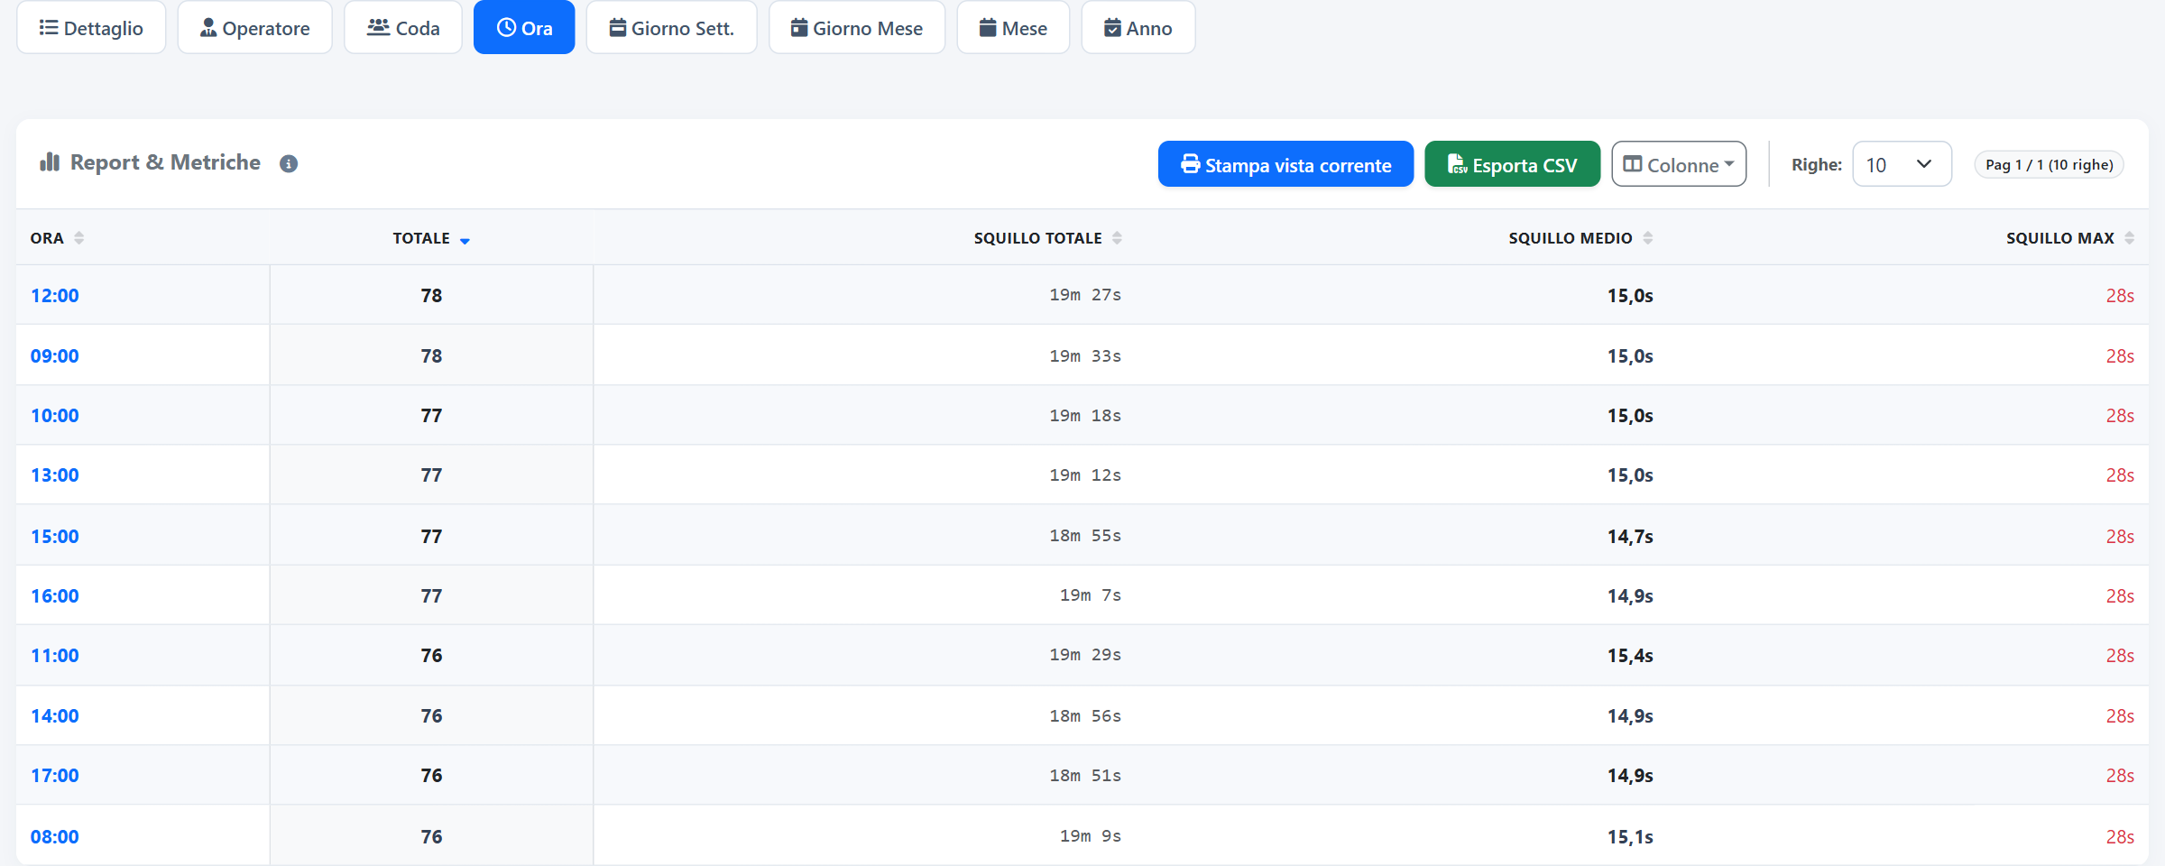Click the info icon beside Report & Metriche
Screen dimensions: 2165x866
pos(289,163)
